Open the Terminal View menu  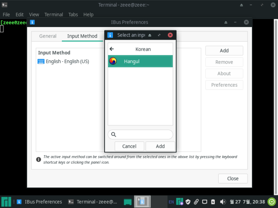[34, 14]
